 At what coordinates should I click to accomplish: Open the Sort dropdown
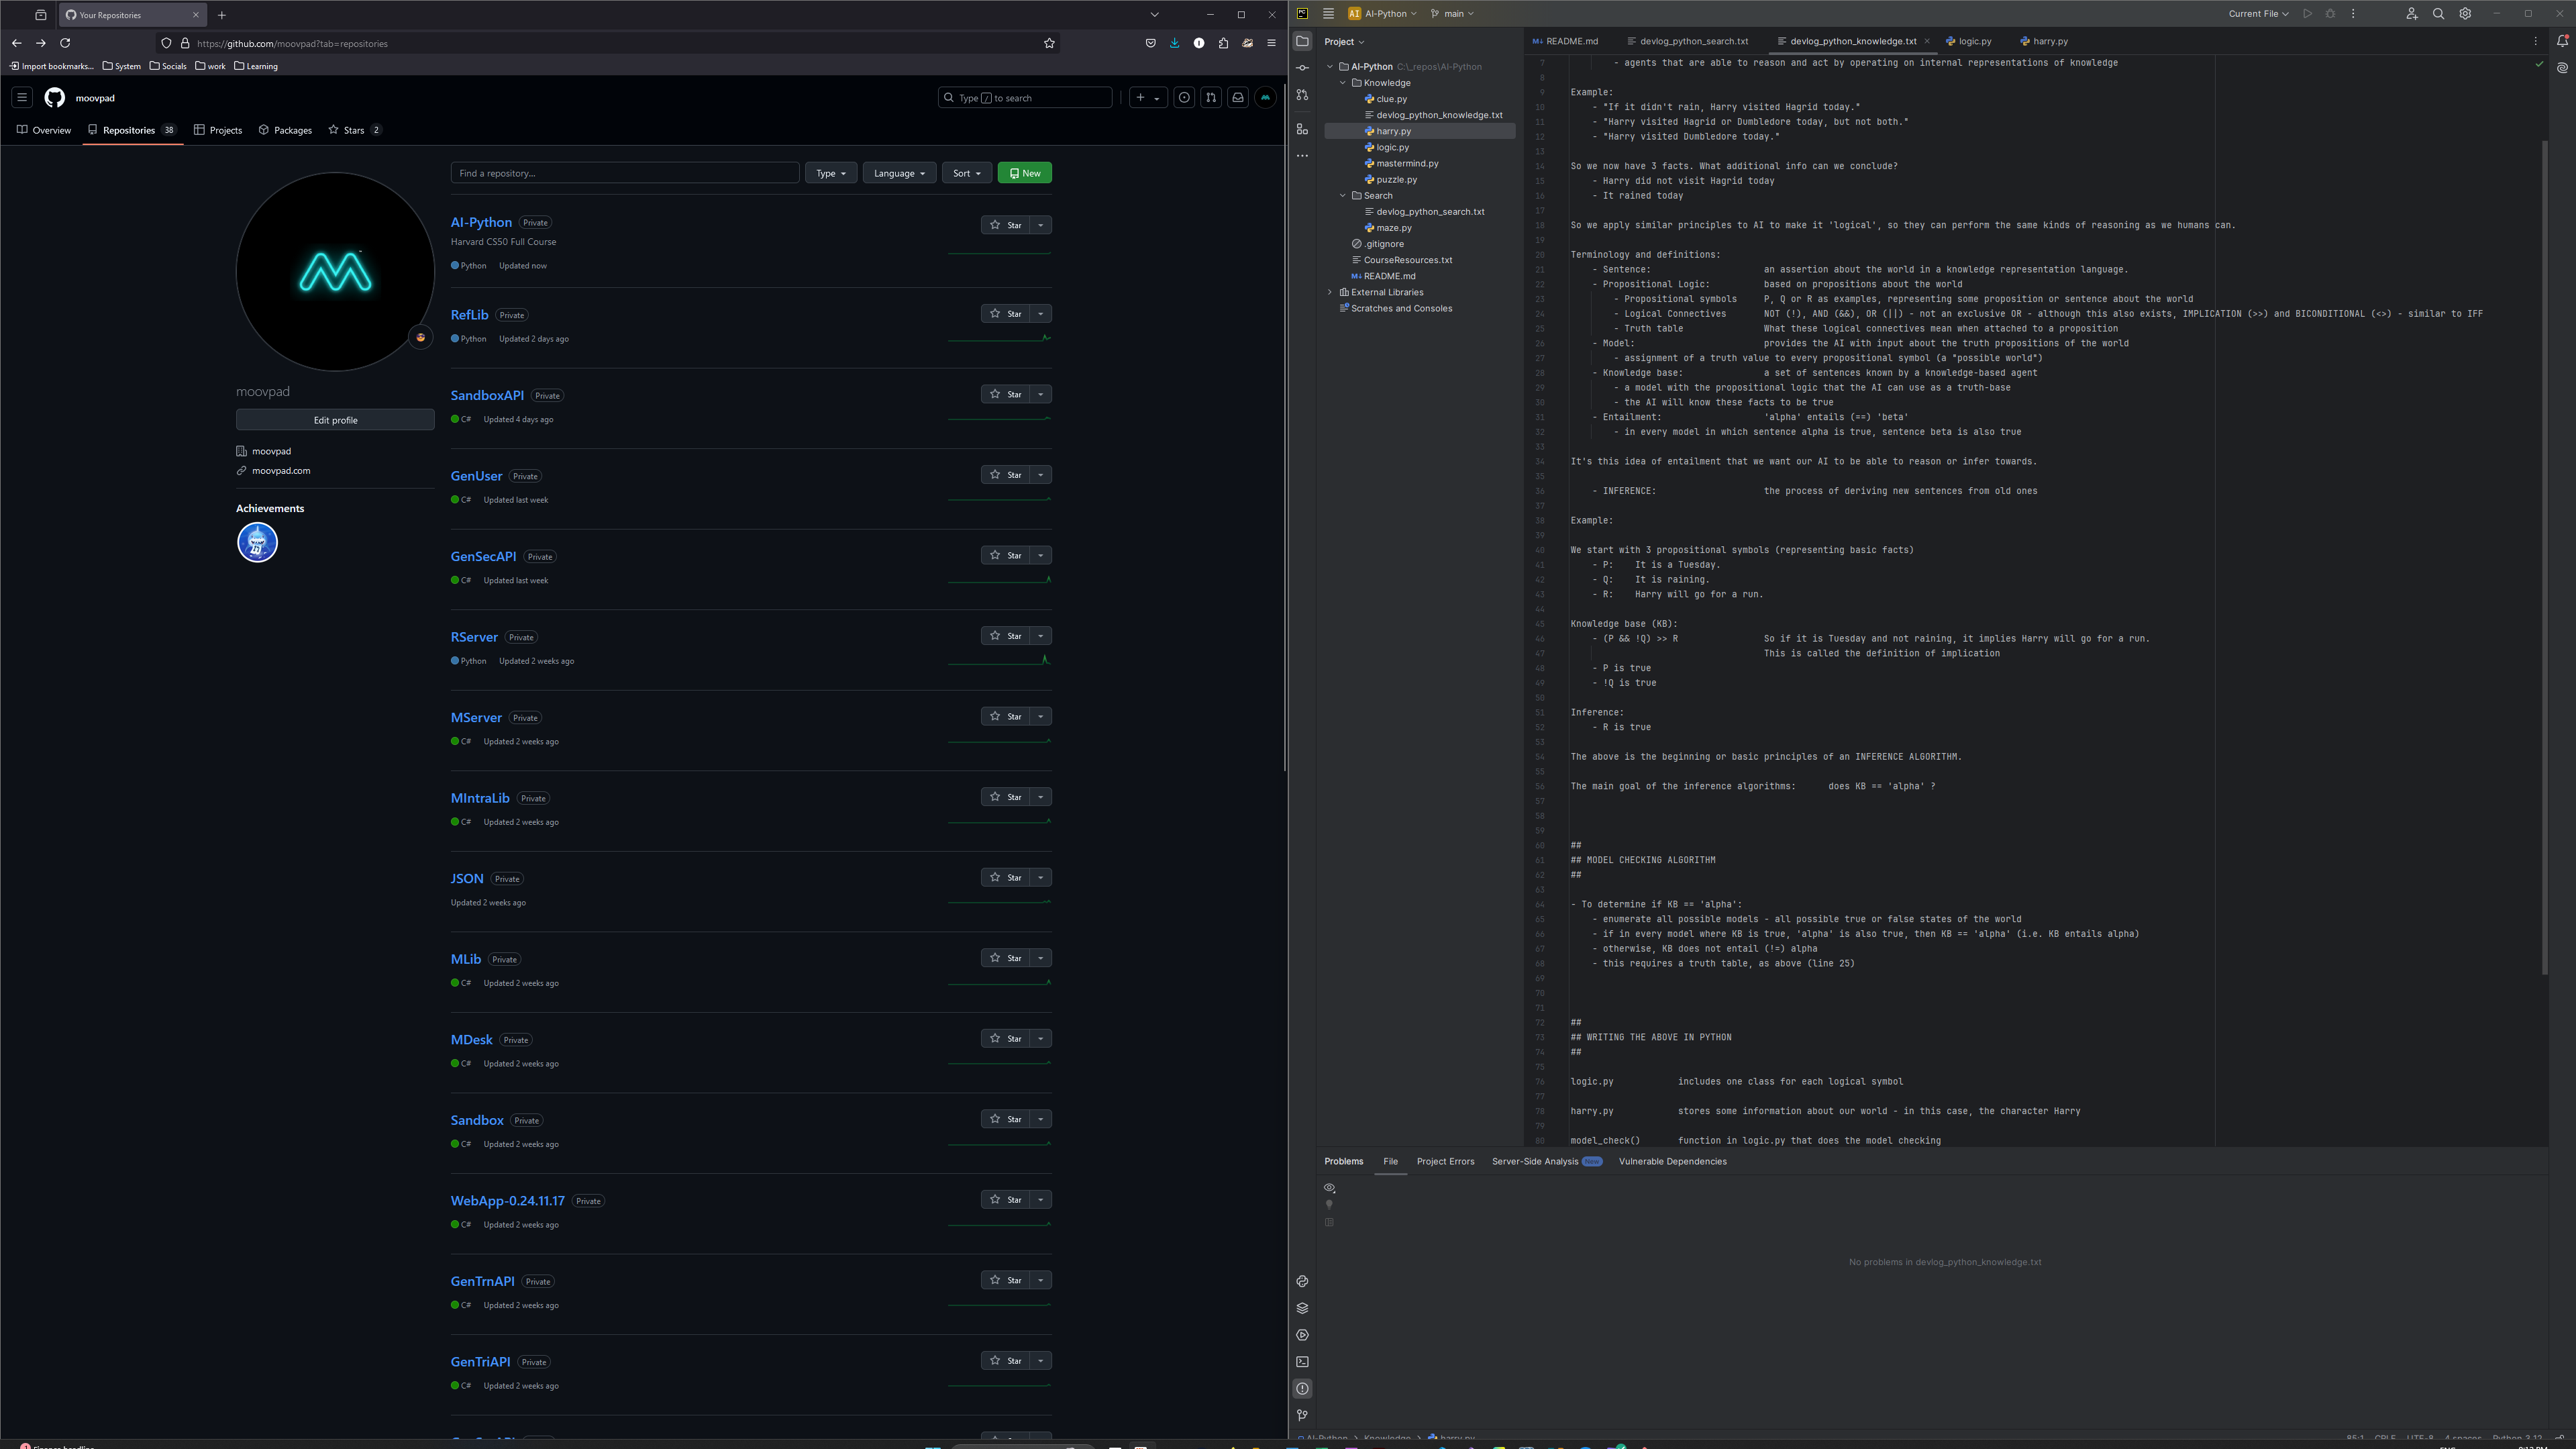coord(966,173)
